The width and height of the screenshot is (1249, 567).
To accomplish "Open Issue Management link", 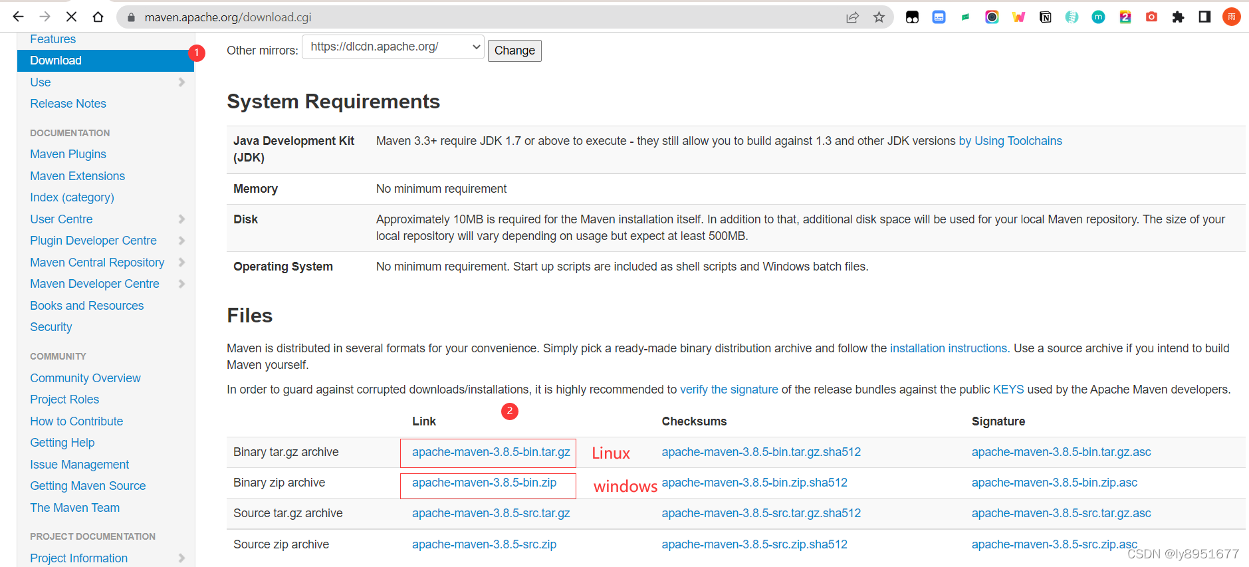I will 79,465.
